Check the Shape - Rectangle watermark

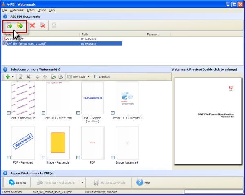click(43, 157)
